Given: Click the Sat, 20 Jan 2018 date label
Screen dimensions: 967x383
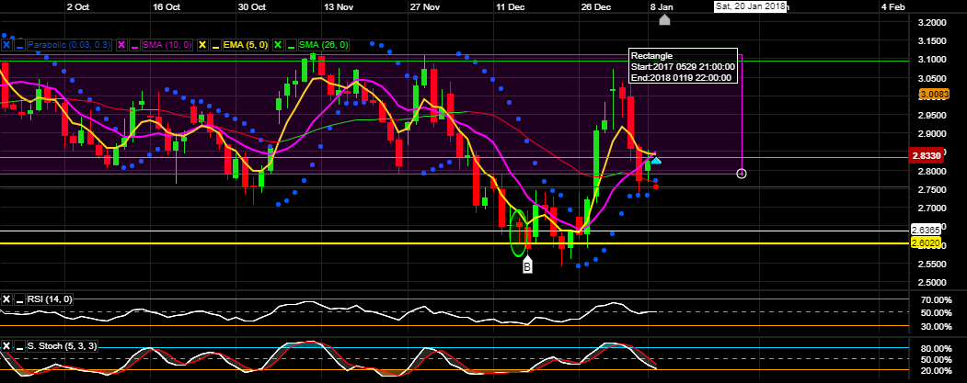Looking at the screenshot, I should pos(749,6).
